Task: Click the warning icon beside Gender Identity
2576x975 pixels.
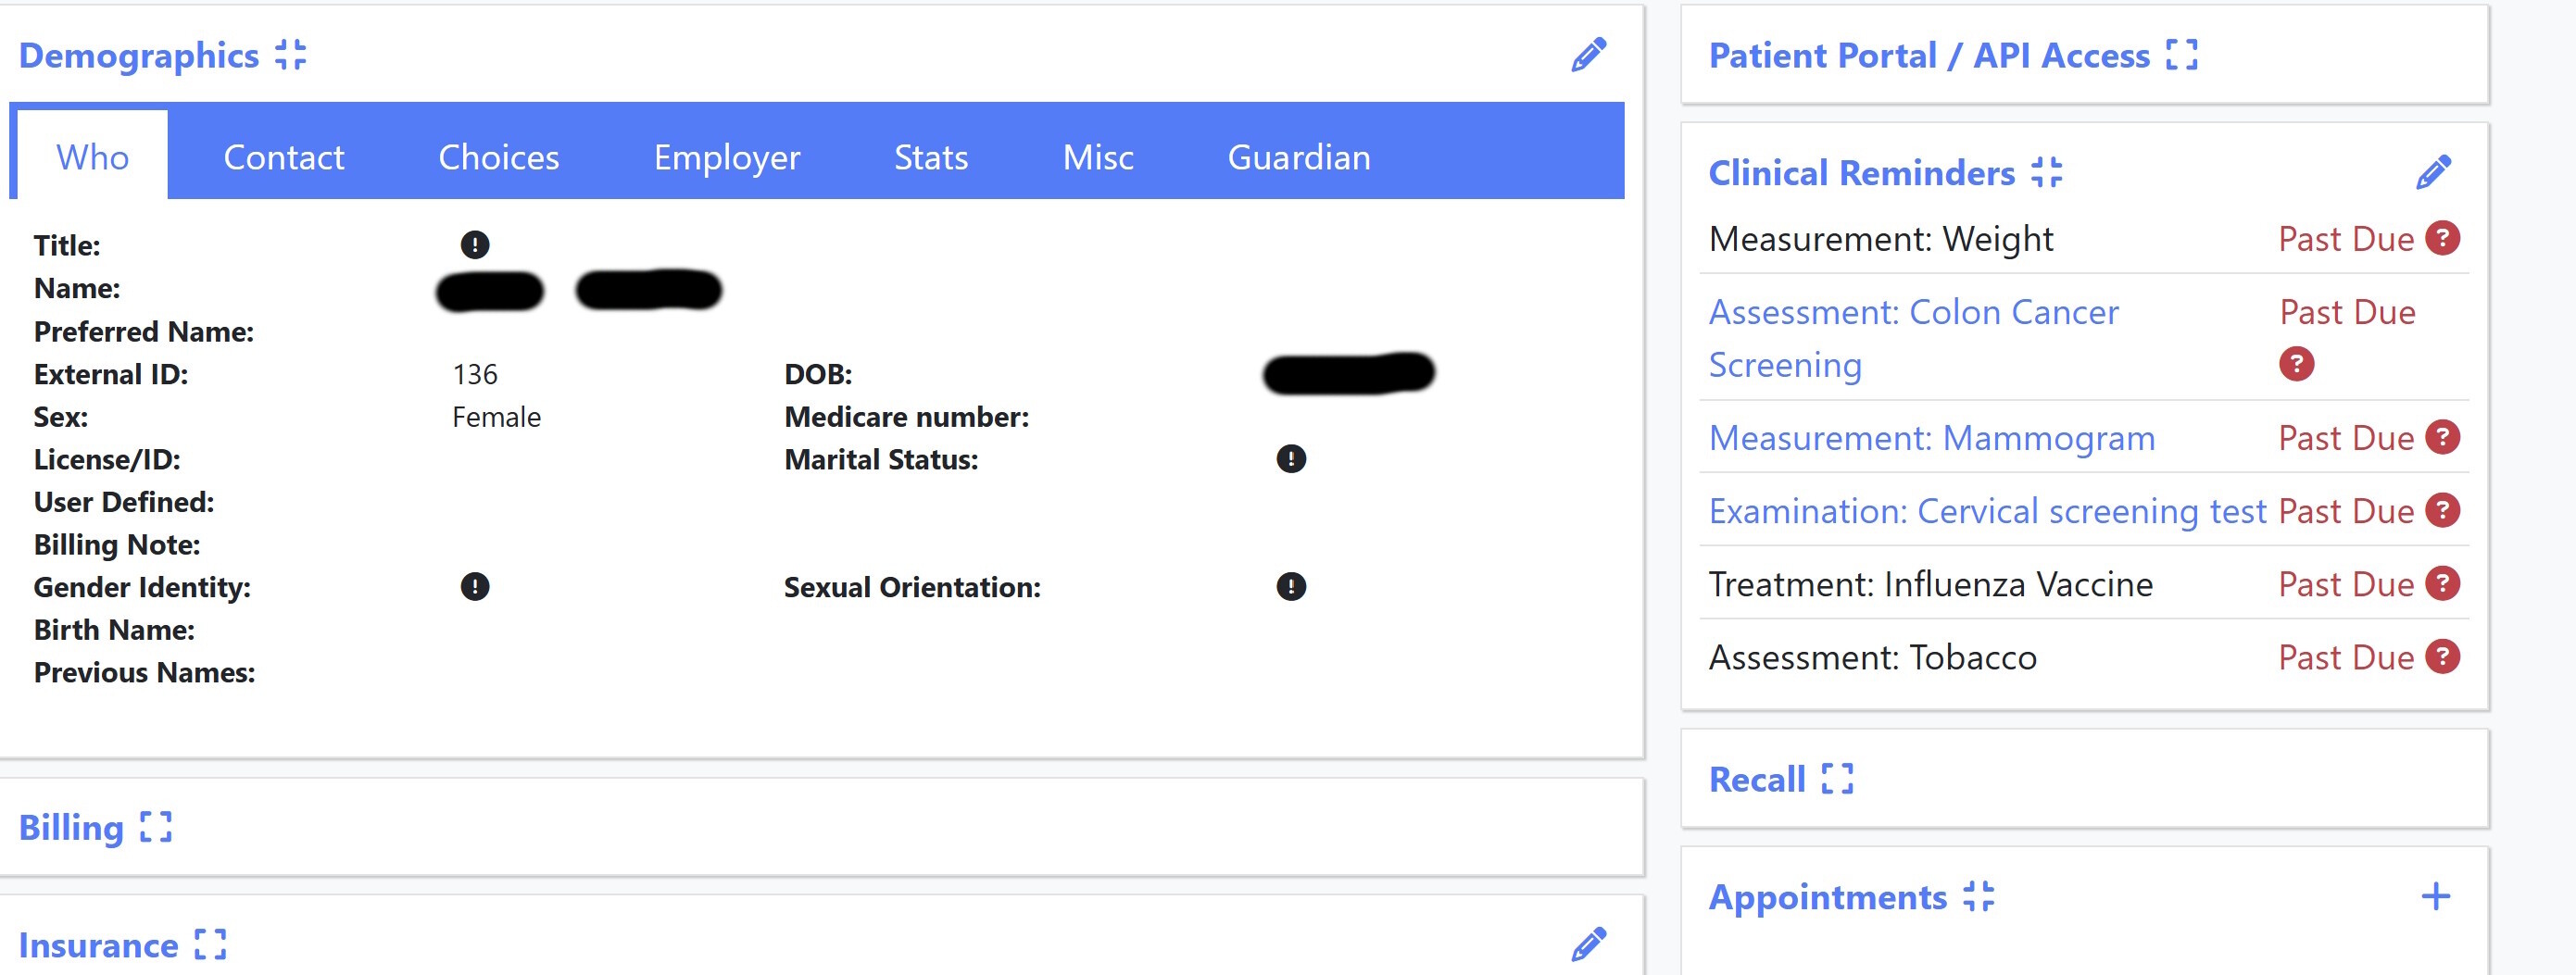Action: (x=475, y=586)
